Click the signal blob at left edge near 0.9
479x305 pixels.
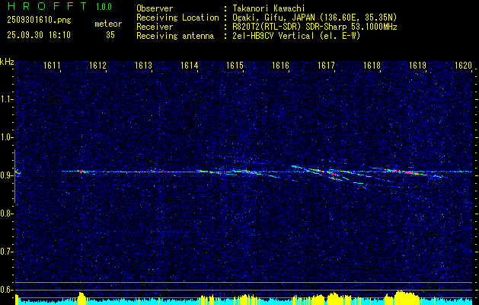click(x=18, y=173)
